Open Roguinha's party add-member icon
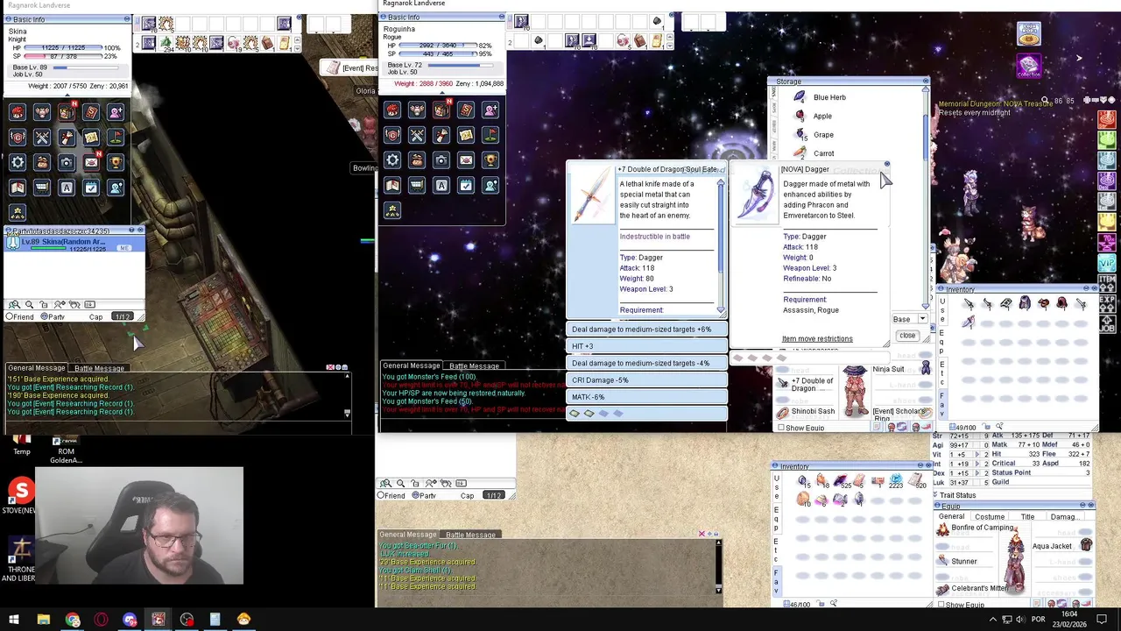Viewport: 1121px width, 631px height. pyautogui.click(x=490, y=110)
